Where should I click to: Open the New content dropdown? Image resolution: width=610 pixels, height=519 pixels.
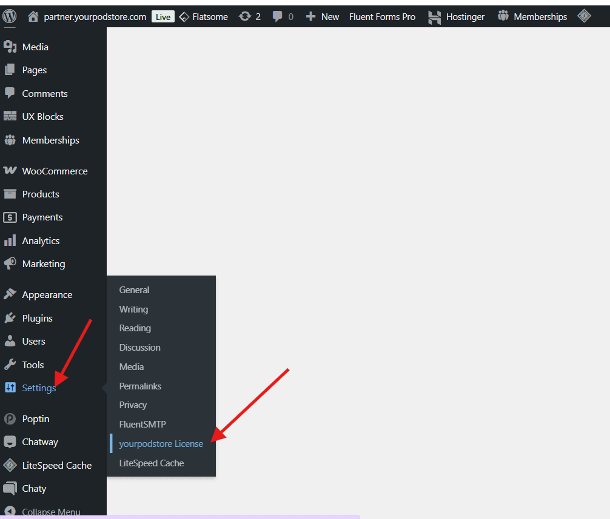click(x=323, y=16)
